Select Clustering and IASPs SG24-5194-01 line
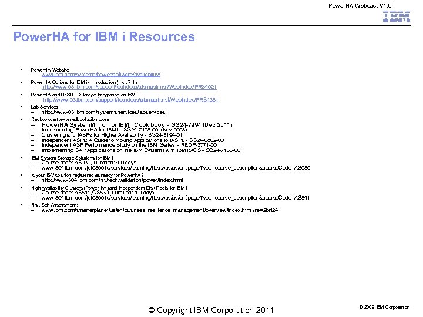Viewport: 423px width, 317px height. tap(112, 135)
